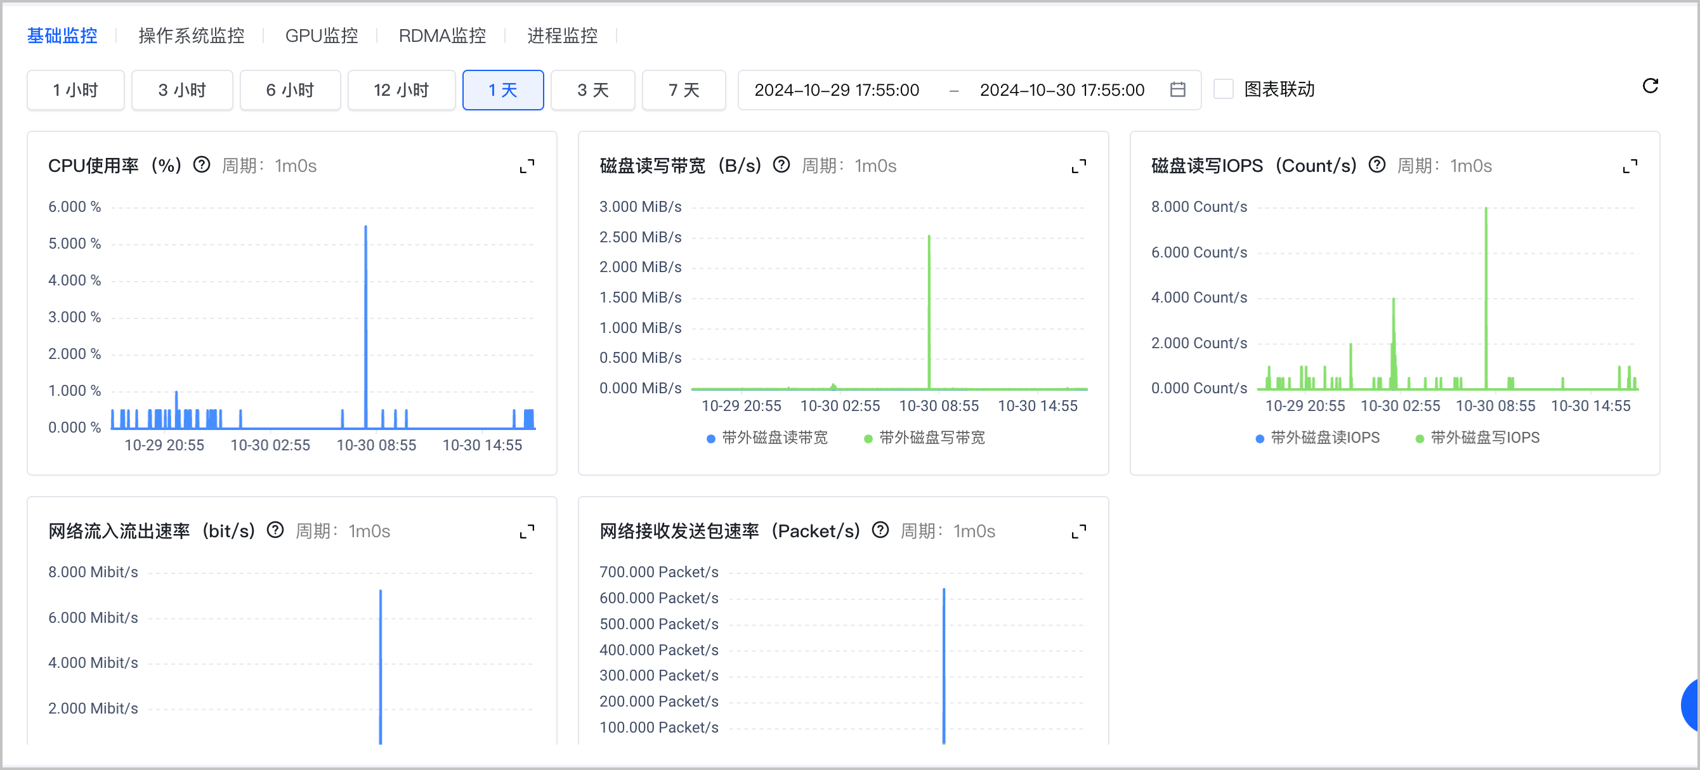Show help for 网络接收发送包速率 chart
The width and height of the screenshot is (1700, 770).
pyautogui.click(x=880, y=530)
